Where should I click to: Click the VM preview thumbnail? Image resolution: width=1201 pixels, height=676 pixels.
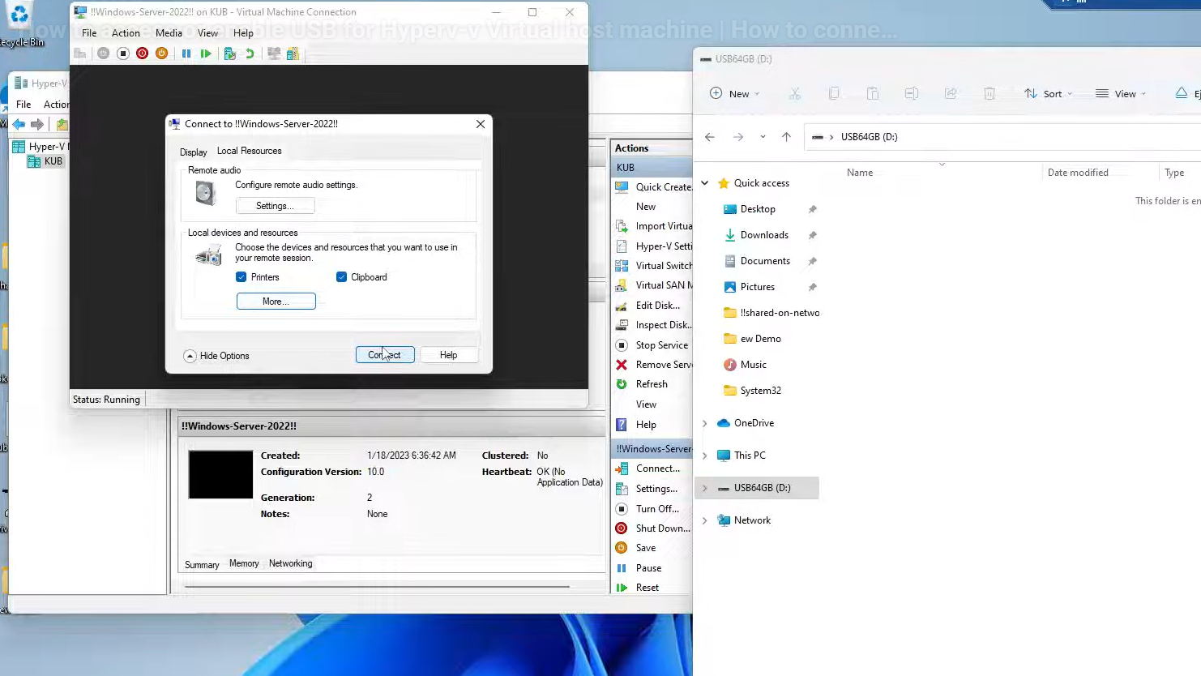point(220,474)
